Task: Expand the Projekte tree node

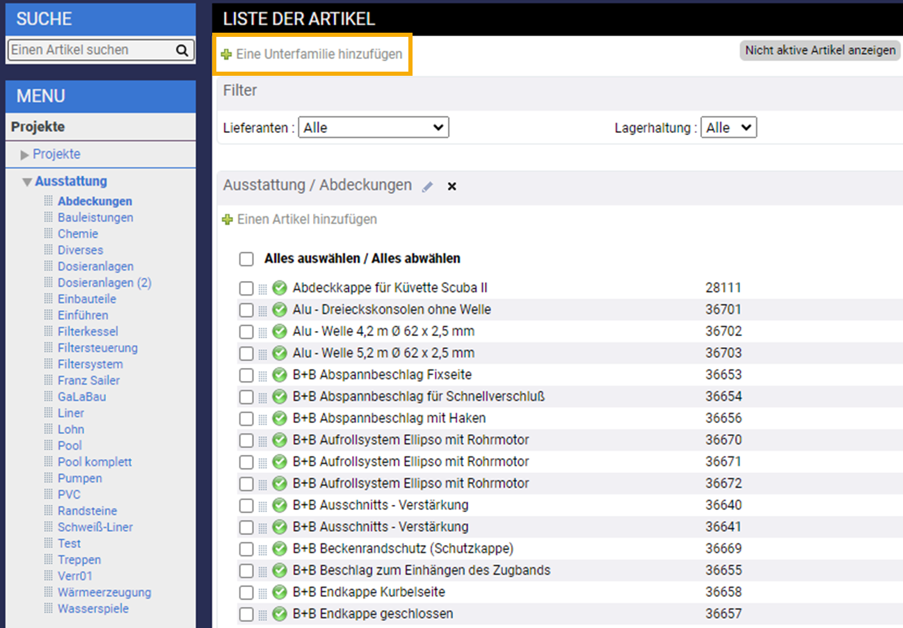Action: click(26, 154)
